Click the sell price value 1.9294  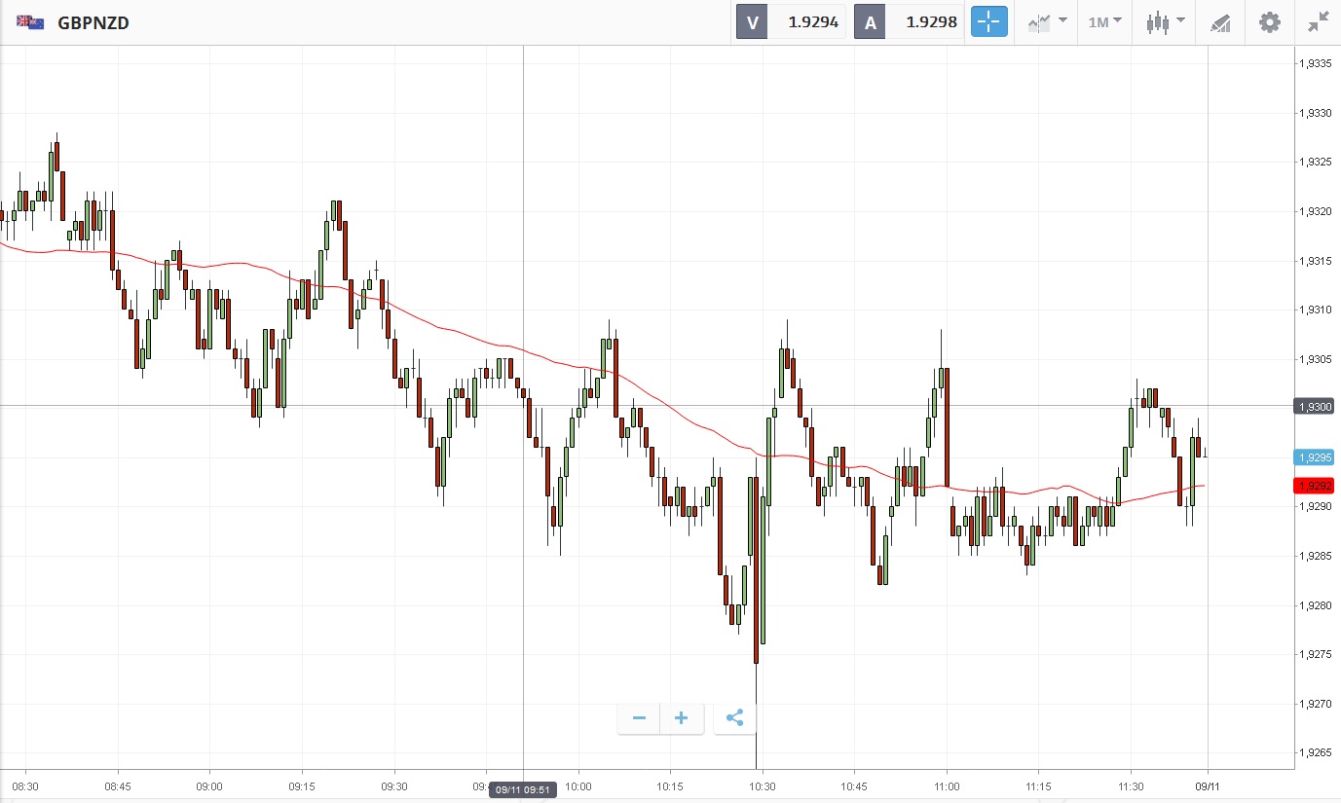coord(813,21)
